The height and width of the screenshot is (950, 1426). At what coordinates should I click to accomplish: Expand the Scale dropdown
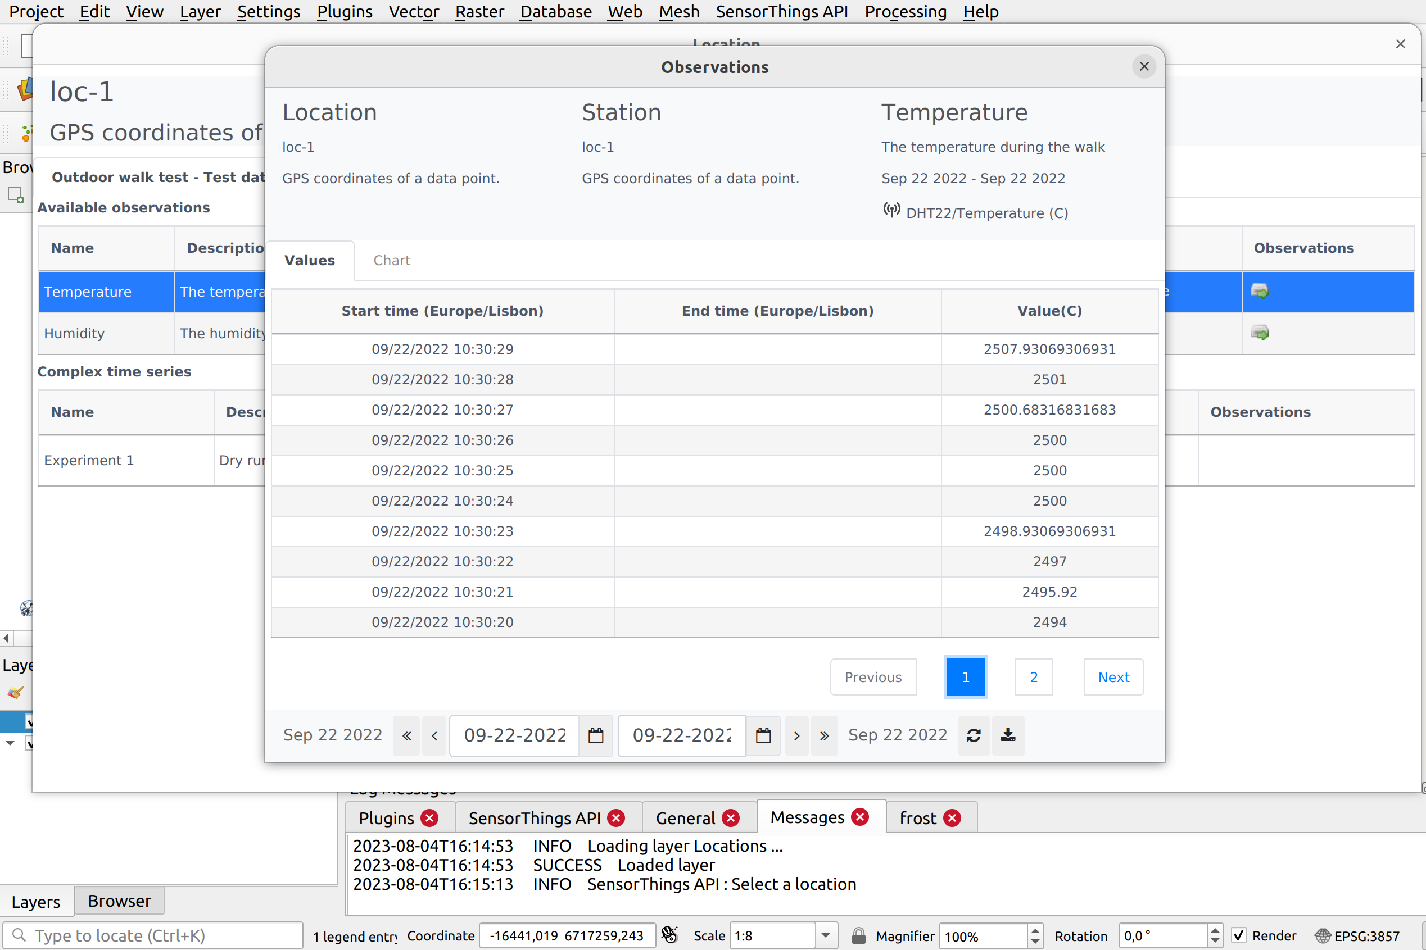825,935
